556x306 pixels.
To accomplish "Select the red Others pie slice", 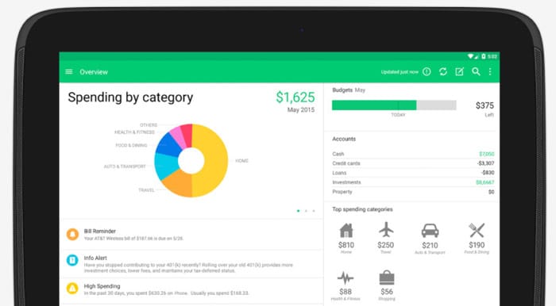I will point(187,134).
